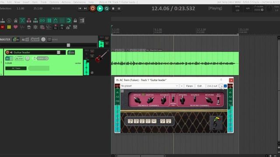
Task: Click the AC Trem menu hamburger icon
Action: [x=122, y=91]
